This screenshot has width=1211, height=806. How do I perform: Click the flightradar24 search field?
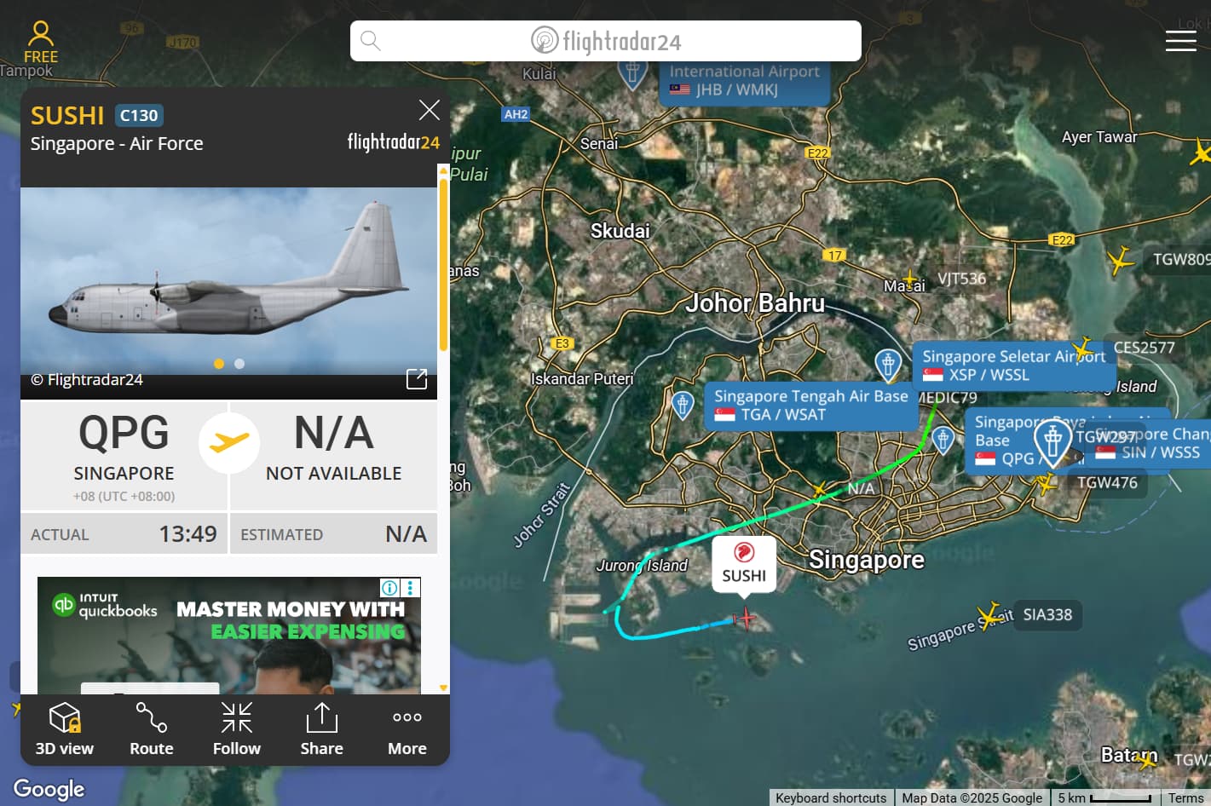point(605,41)
